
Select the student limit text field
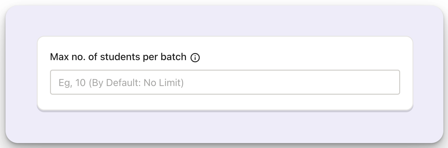(225, 82)
